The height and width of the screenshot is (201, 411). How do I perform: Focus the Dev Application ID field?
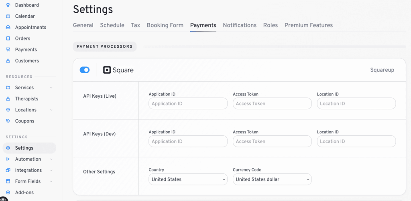click(188, 141)
